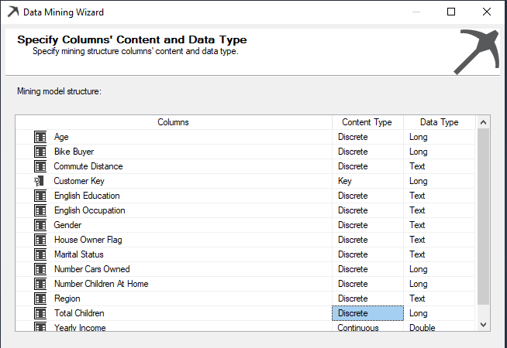Click the Marital Status column icon
The image size is (507, 348).
(40, 254)
